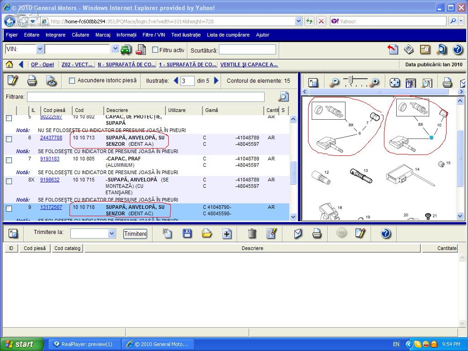The height and width of the screenshot is (351, 468).
Task: Click the red car with document icon
Action: (x=141, y=49)
